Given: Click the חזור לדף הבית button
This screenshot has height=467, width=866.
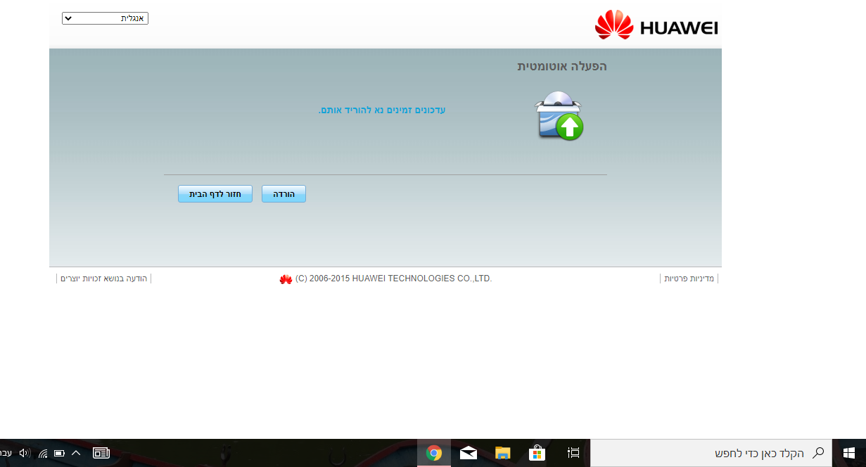Looking at the screenshot, I should coord(215,194).
